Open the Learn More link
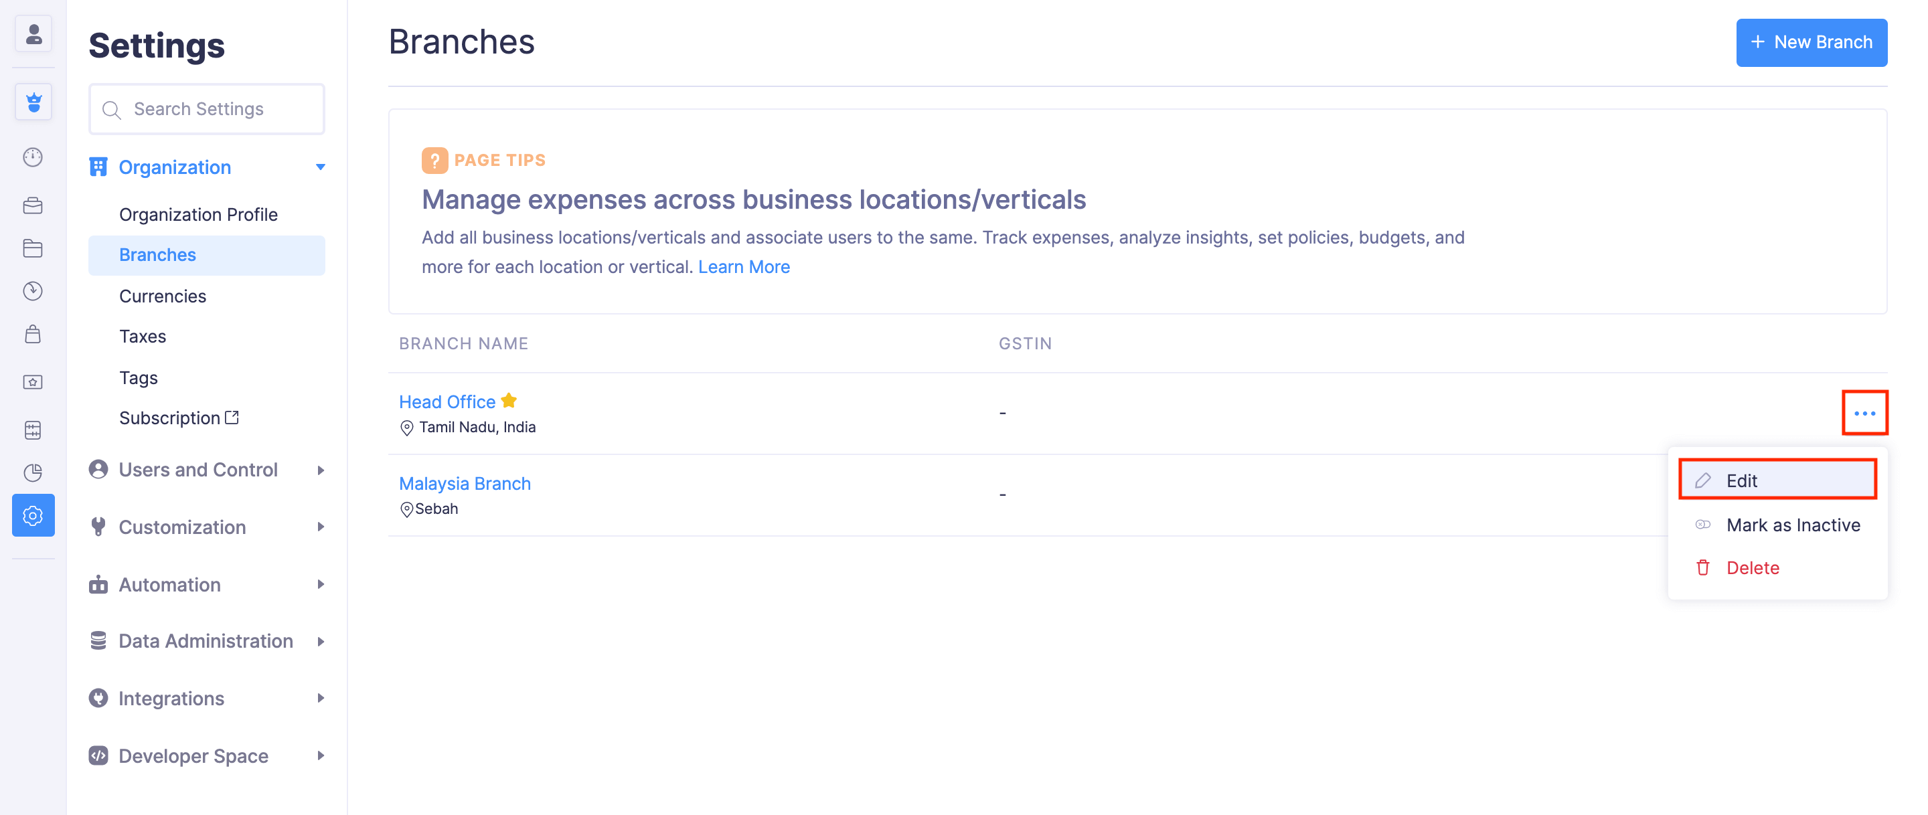Image resolution: width=1928 pixels, height=815 pixels. pyautogui.click(x=743, y=267)
